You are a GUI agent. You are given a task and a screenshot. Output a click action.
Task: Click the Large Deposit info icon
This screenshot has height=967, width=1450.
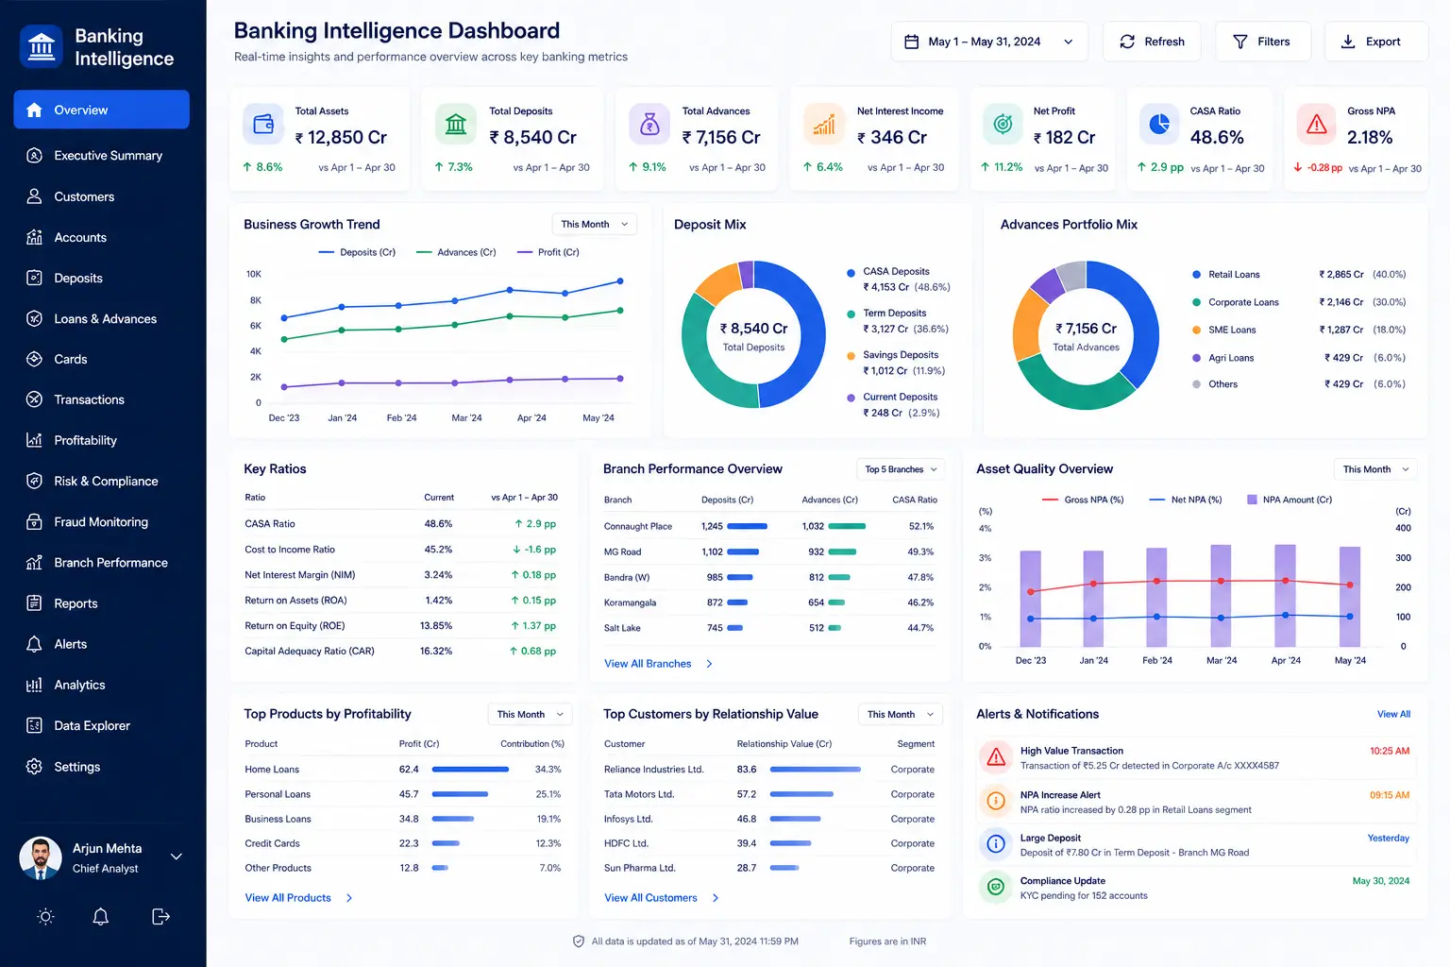point(996,843)
